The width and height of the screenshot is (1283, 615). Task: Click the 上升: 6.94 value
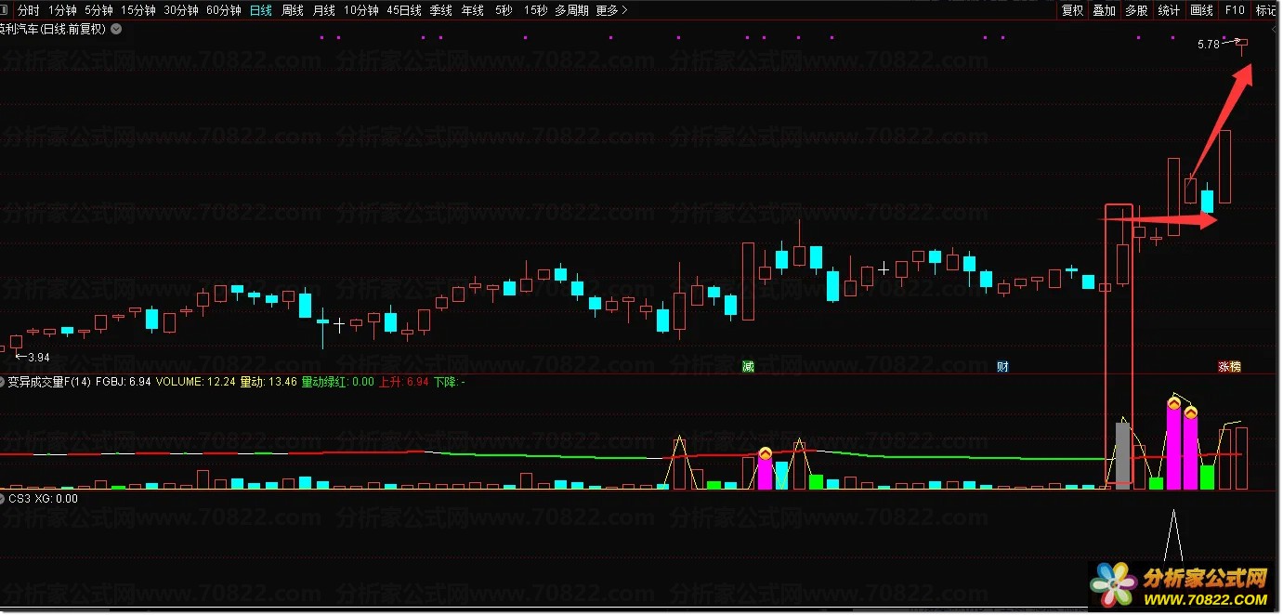coord(404,381)
